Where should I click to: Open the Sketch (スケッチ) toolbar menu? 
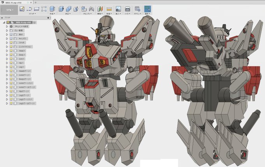(x=33, y=14)
